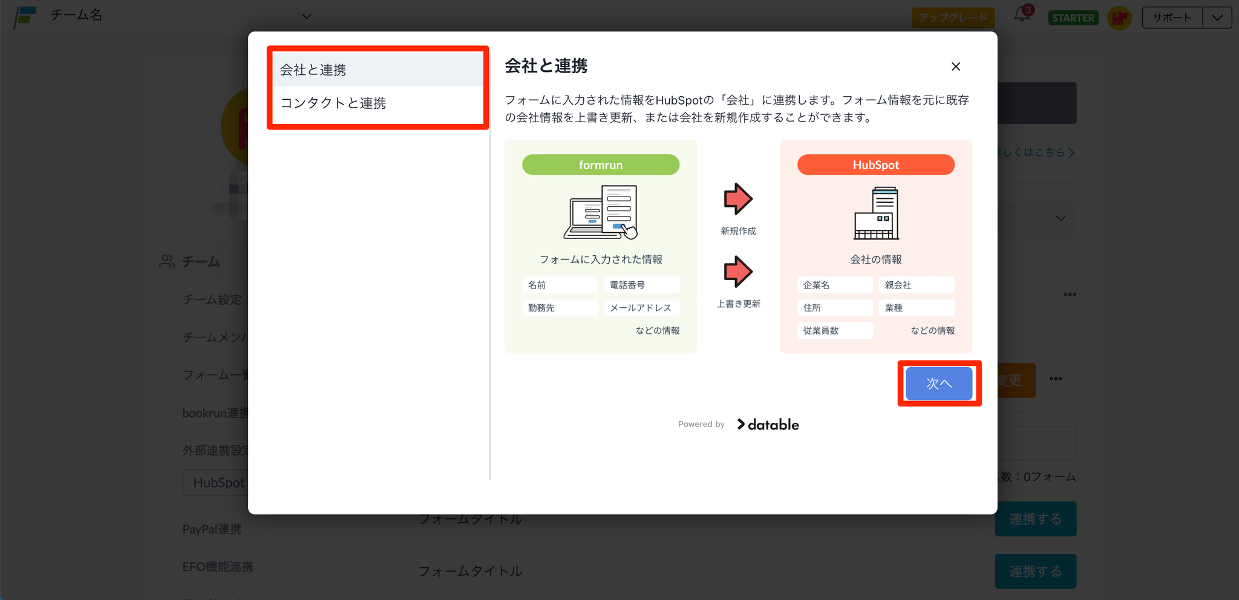Click the メールアドレス field tag
Screen dimensions: 1239x600
click(x=641, y=308)
